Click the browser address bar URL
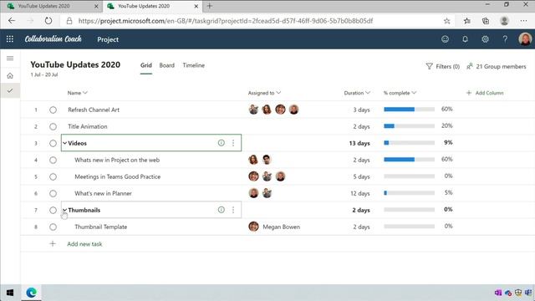 [x=226, y=21]
